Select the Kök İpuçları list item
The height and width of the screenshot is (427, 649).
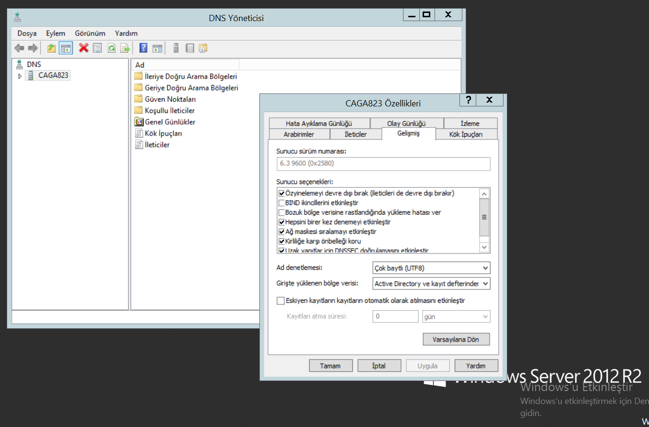coord(158,133)
